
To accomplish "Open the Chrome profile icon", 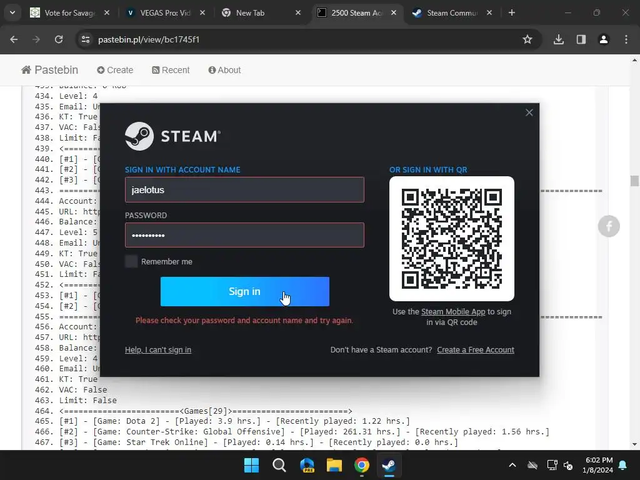I will click(604, 39).
